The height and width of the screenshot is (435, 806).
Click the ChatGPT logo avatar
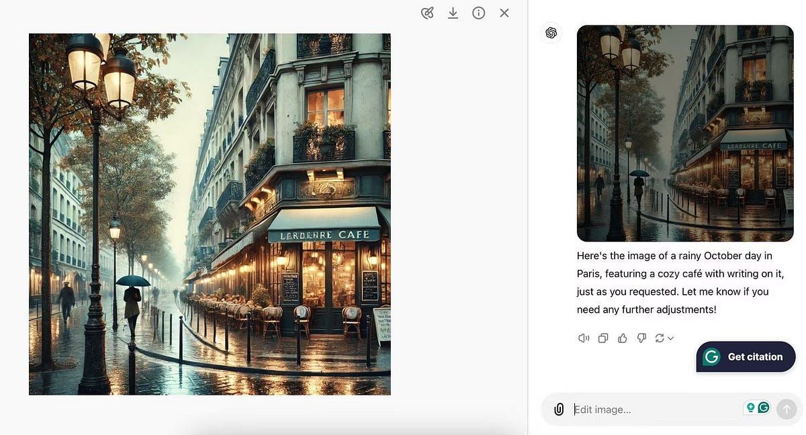pyautogui.click(x=551, y=33)
